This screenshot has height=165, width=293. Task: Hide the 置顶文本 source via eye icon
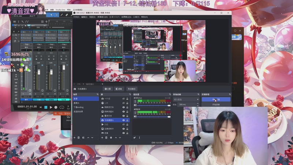[123, 116]
